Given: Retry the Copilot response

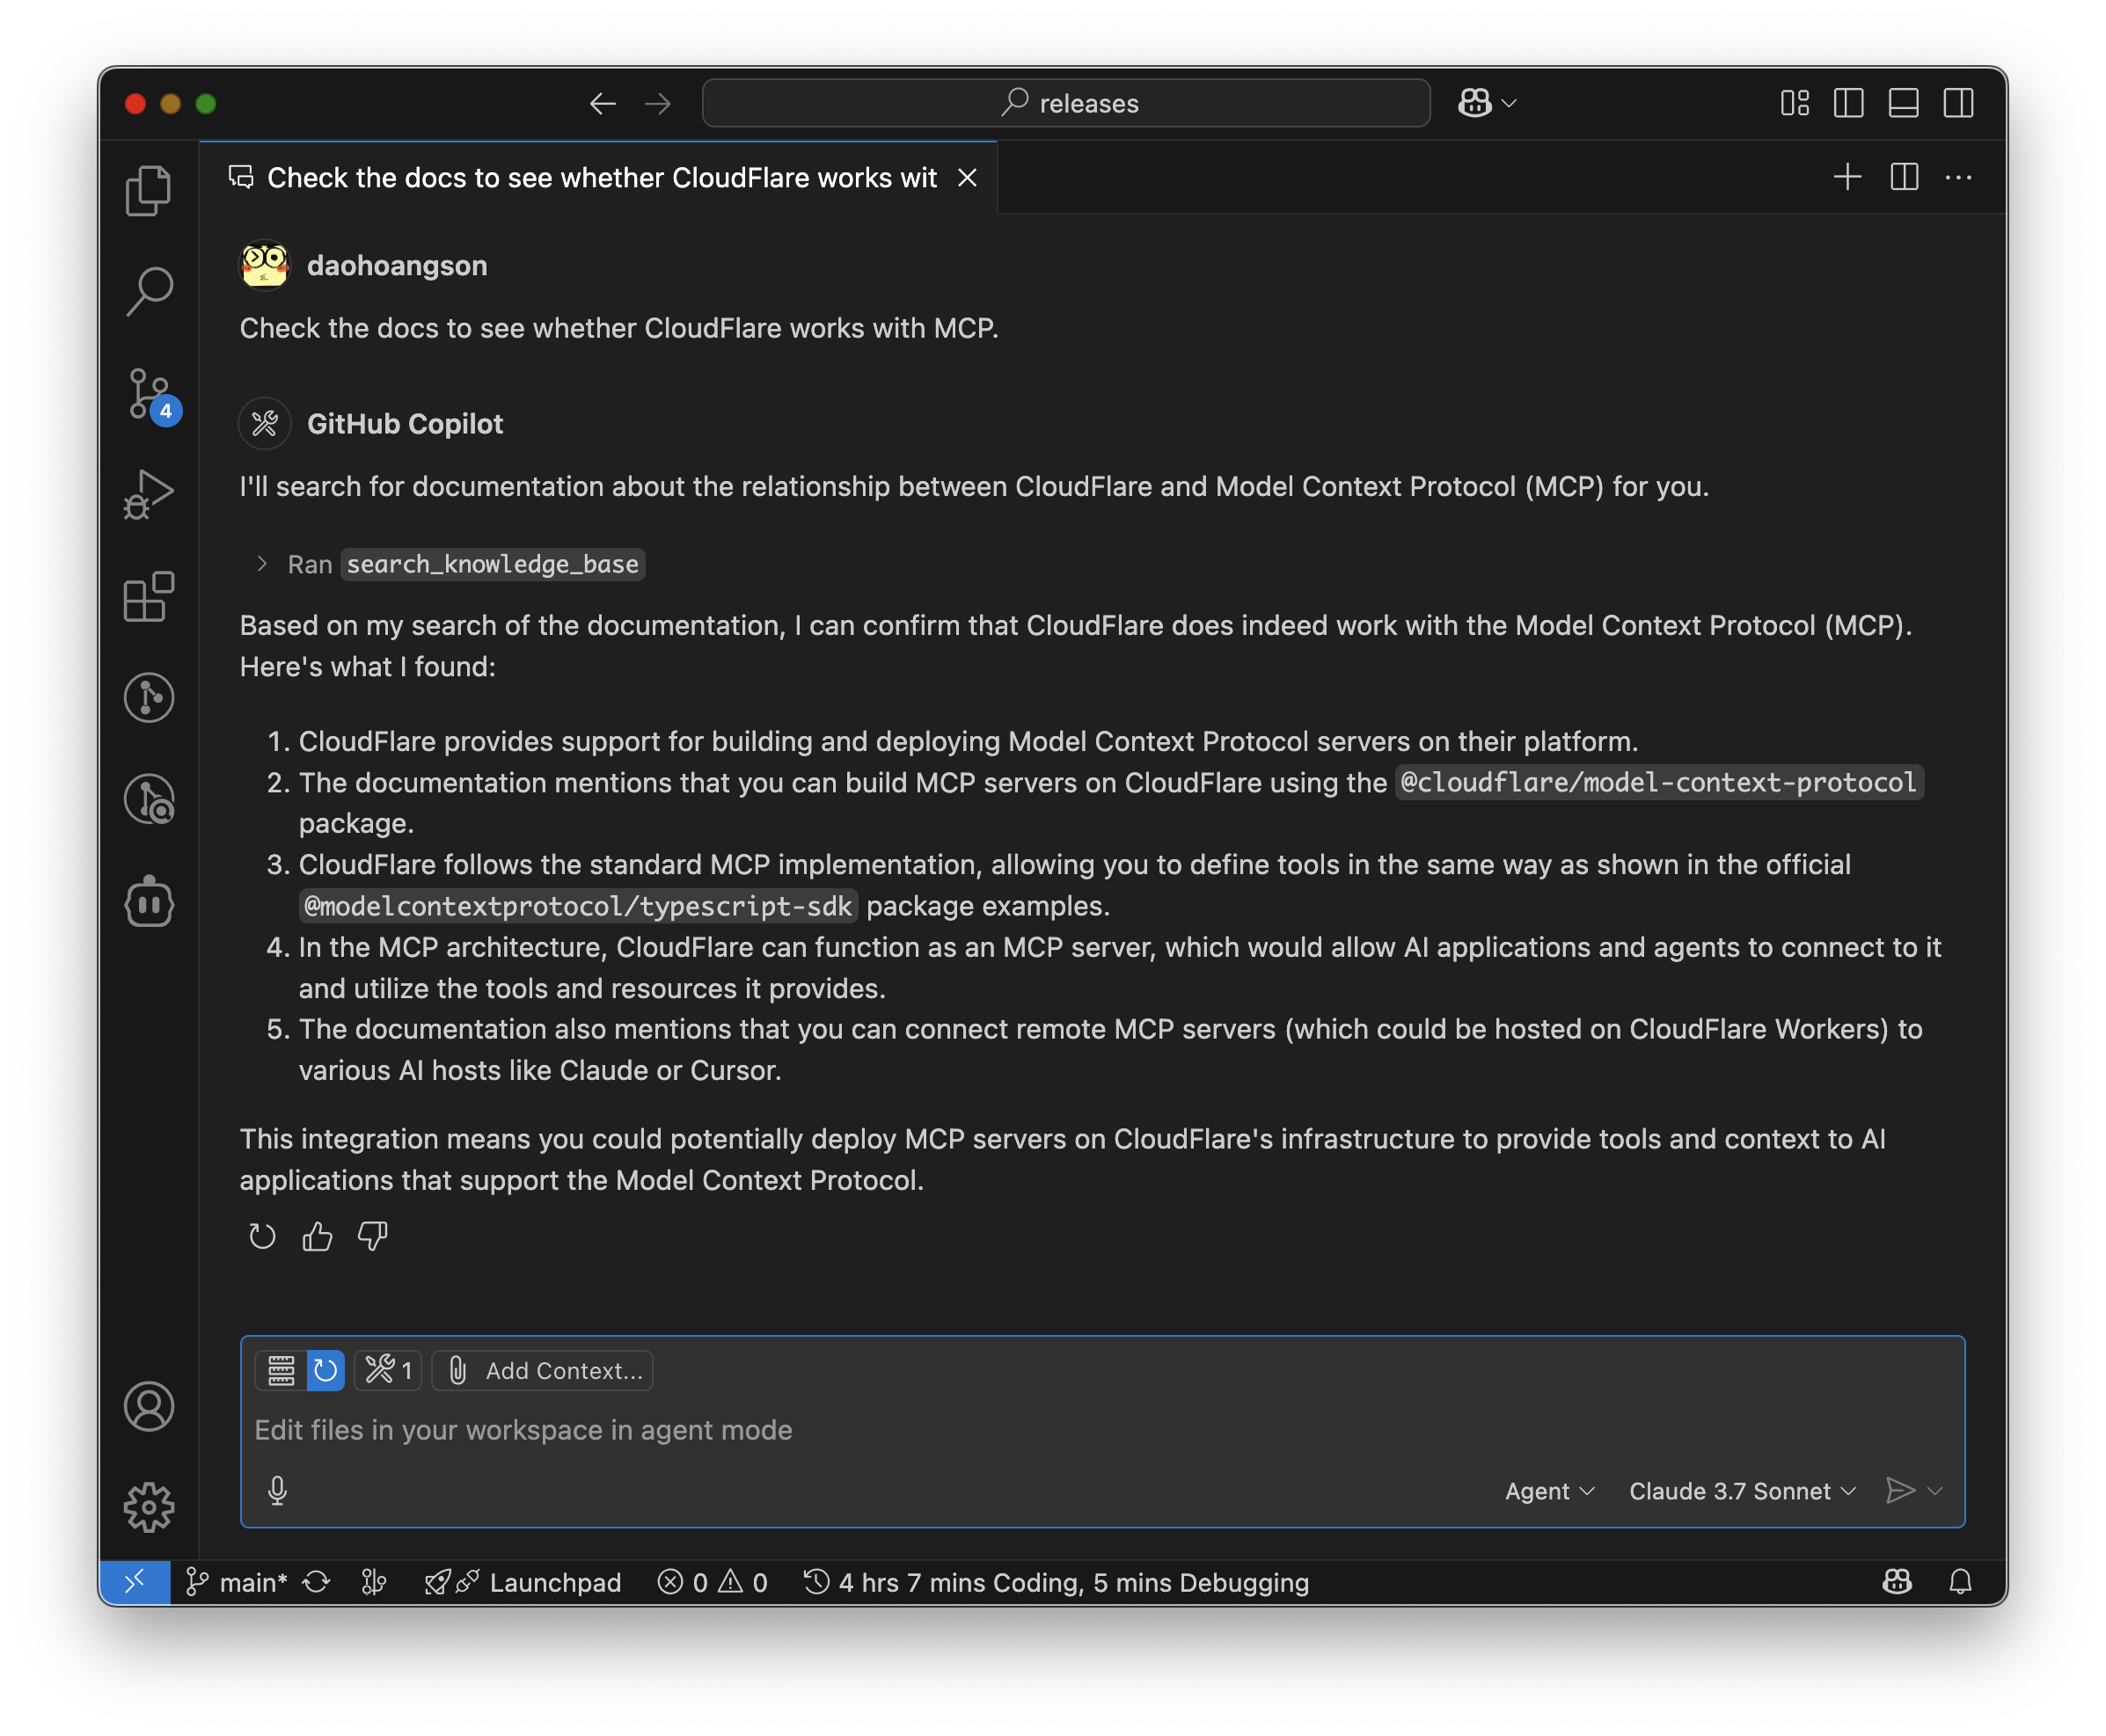Looking at the screenshot, I should (x=262, y=1237).
